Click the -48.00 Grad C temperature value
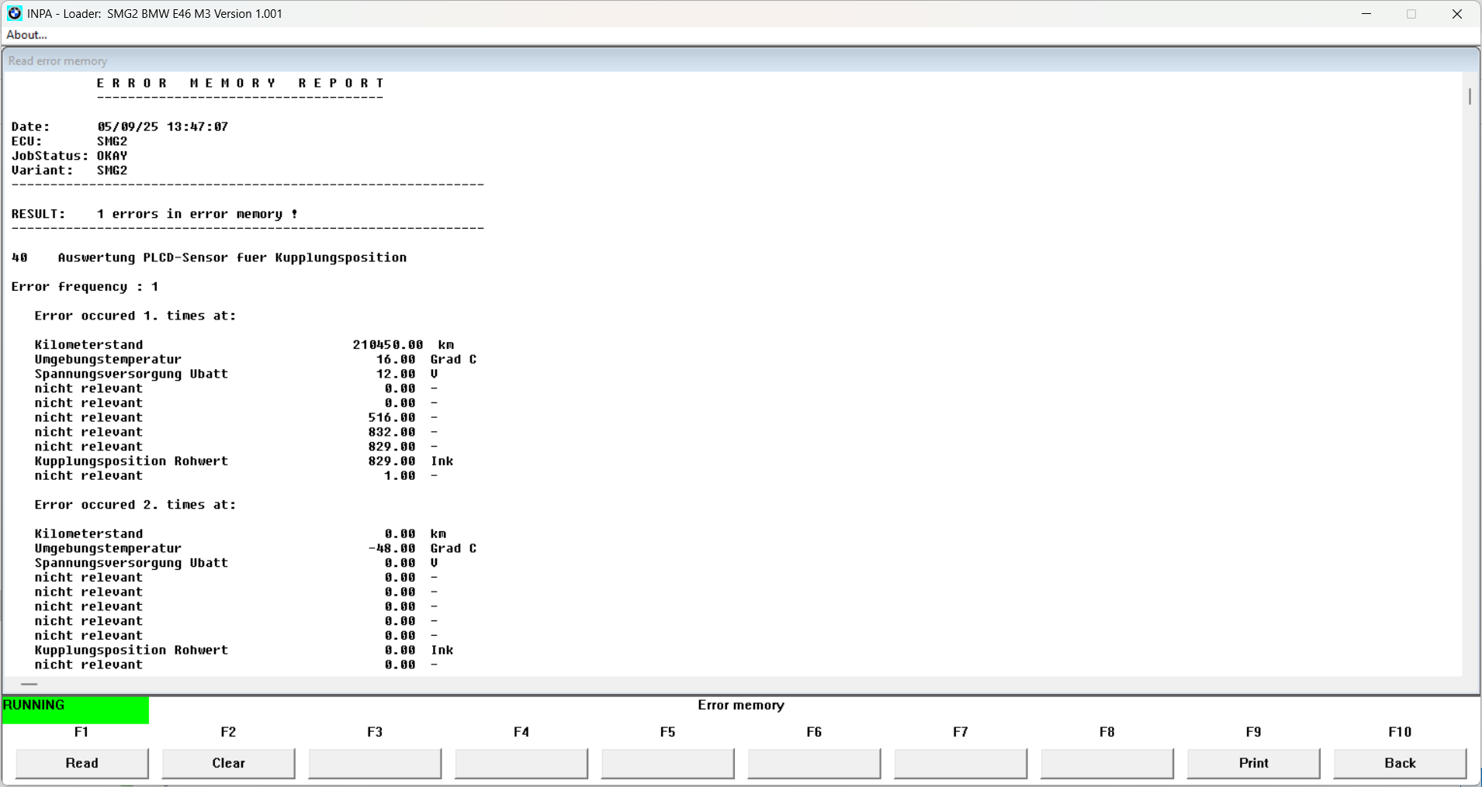Image resolution: width=1482 pixels, height=787 pixels. (x=423, y=549)
